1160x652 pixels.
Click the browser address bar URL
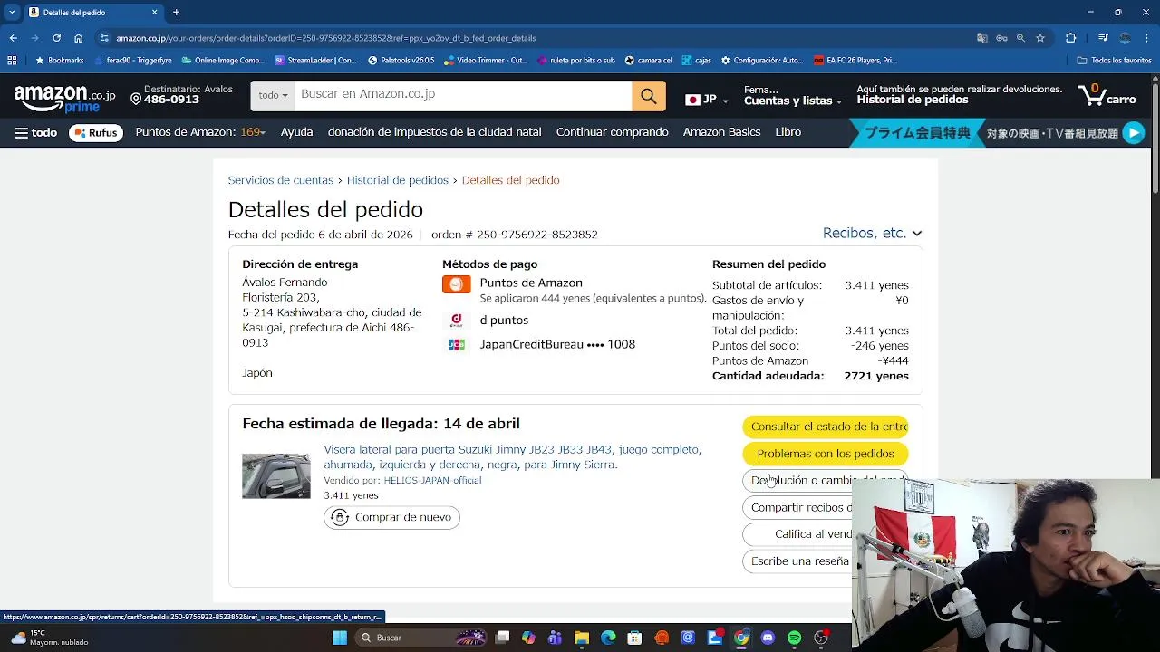326,38
